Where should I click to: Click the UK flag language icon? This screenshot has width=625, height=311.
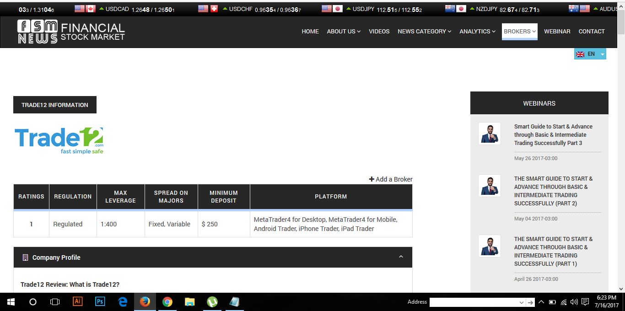pos(580,54)
